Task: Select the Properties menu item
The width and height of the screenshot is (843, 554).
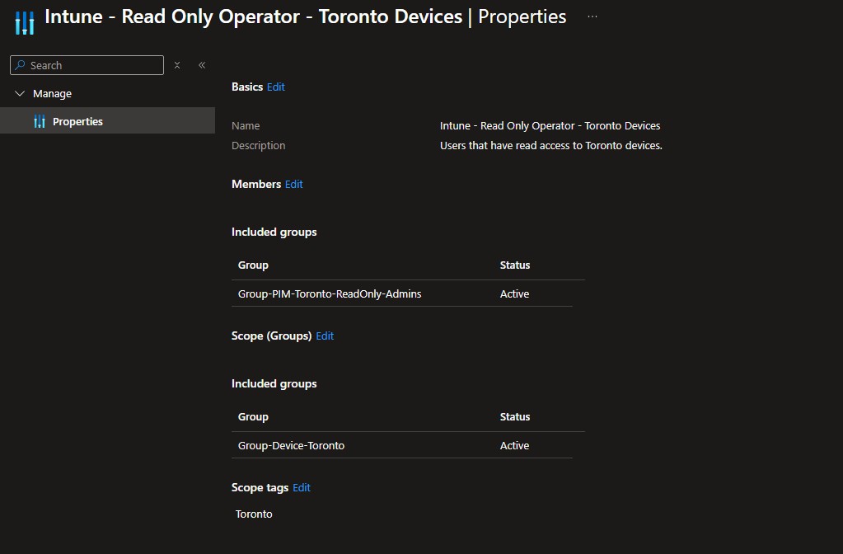Action: pyautogui.click(x=77, y=122)
